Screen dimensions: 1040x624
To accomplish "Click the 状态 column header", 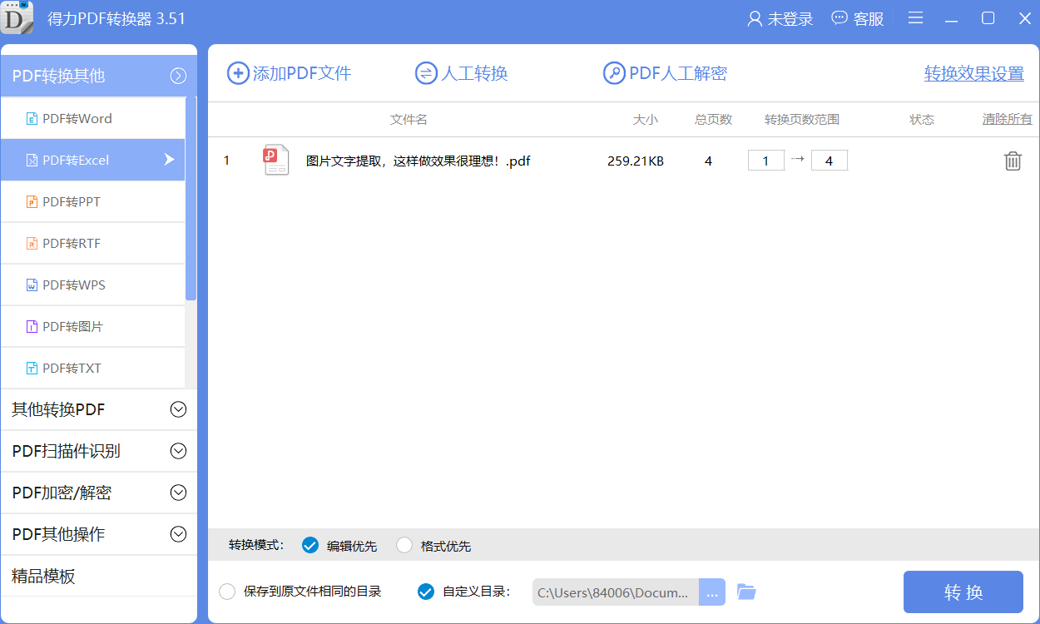I will pyautogui.click(x=922, y=120).
